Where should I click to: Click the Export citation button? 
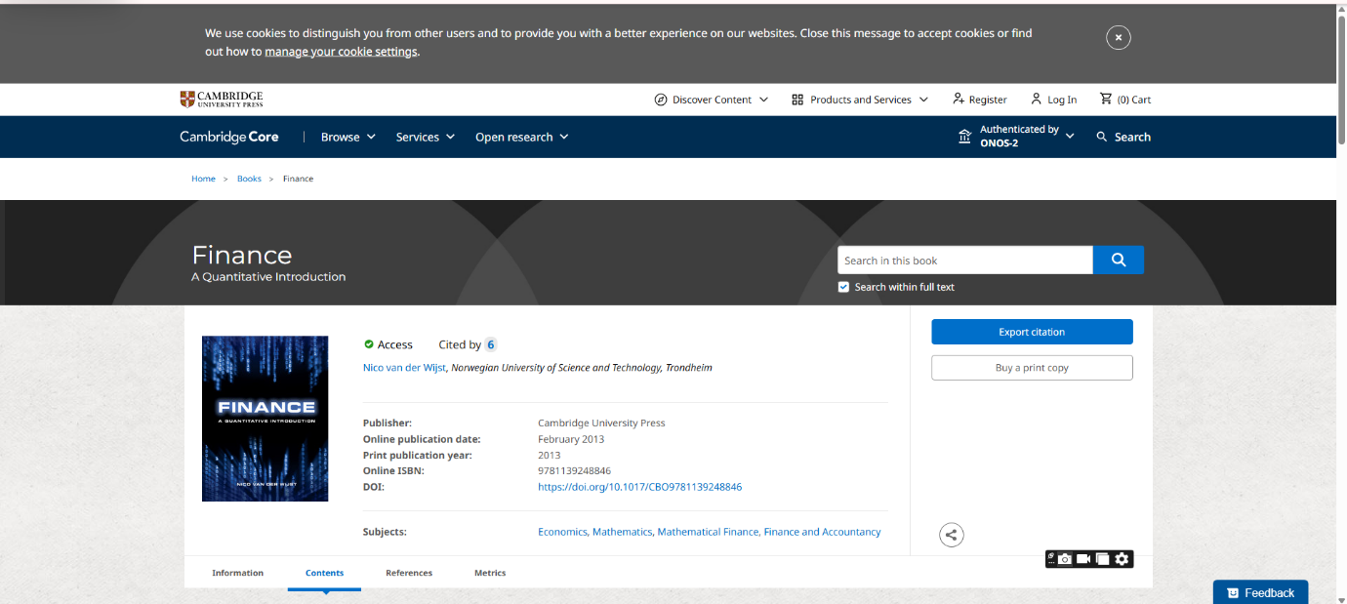point(1032,332)
